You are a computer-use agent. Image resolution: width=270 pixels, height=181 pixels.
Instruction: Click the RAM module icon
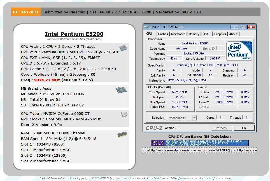tap(122, 135)
